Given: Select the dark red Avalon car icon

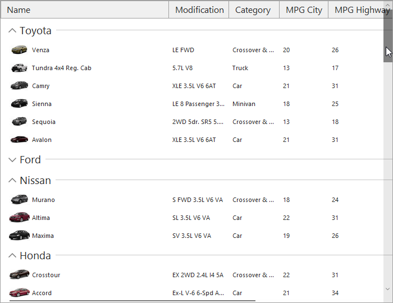Looking at the screenshot, I should click(19, 140).
